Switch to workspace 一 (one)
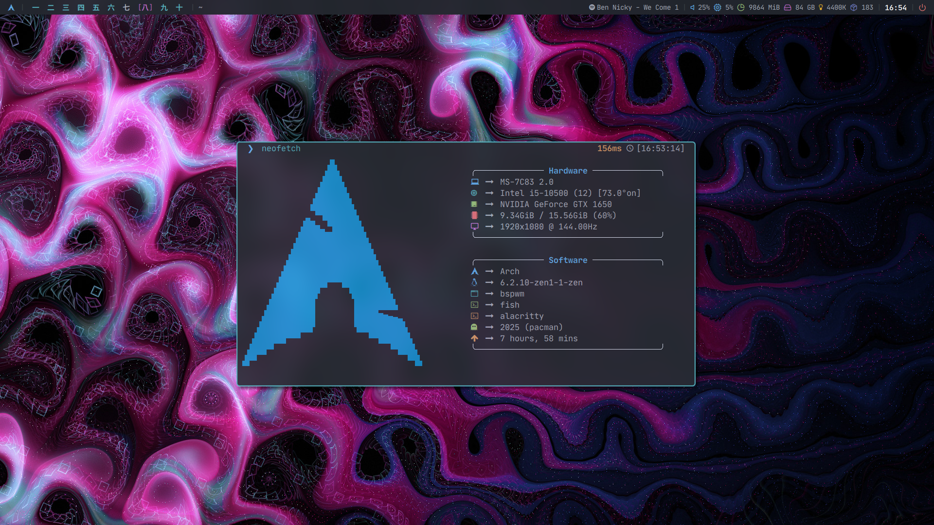 pyautogui.click(x=36, y=7)
